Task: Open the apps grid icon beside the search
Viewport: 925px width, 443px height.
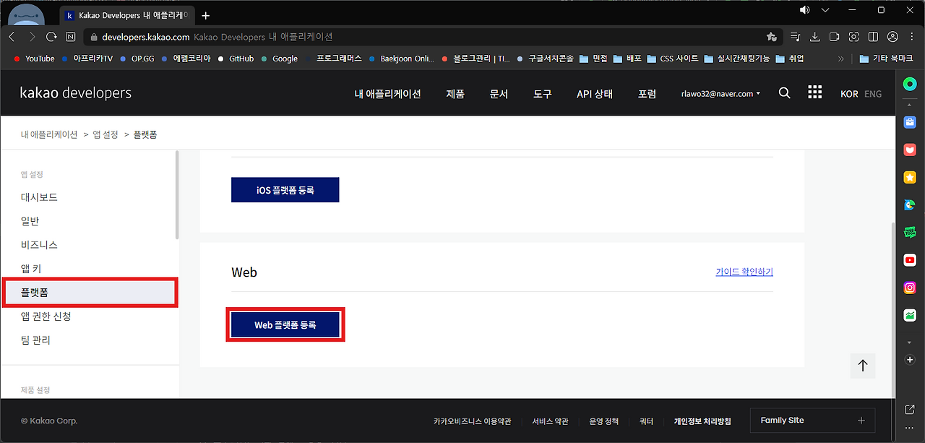Action: coord(814,93)
